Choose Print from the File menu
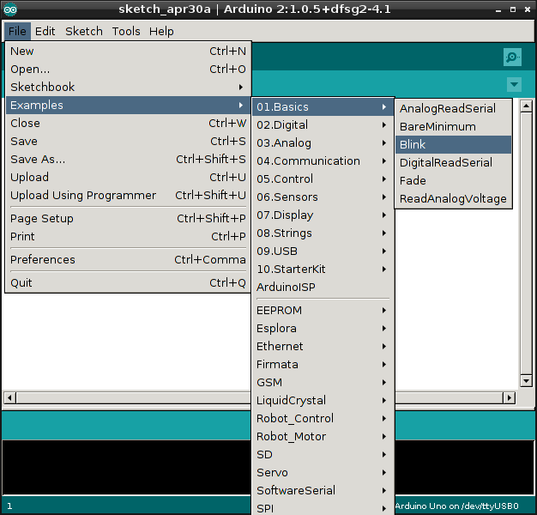 click(x=128, y=236)
